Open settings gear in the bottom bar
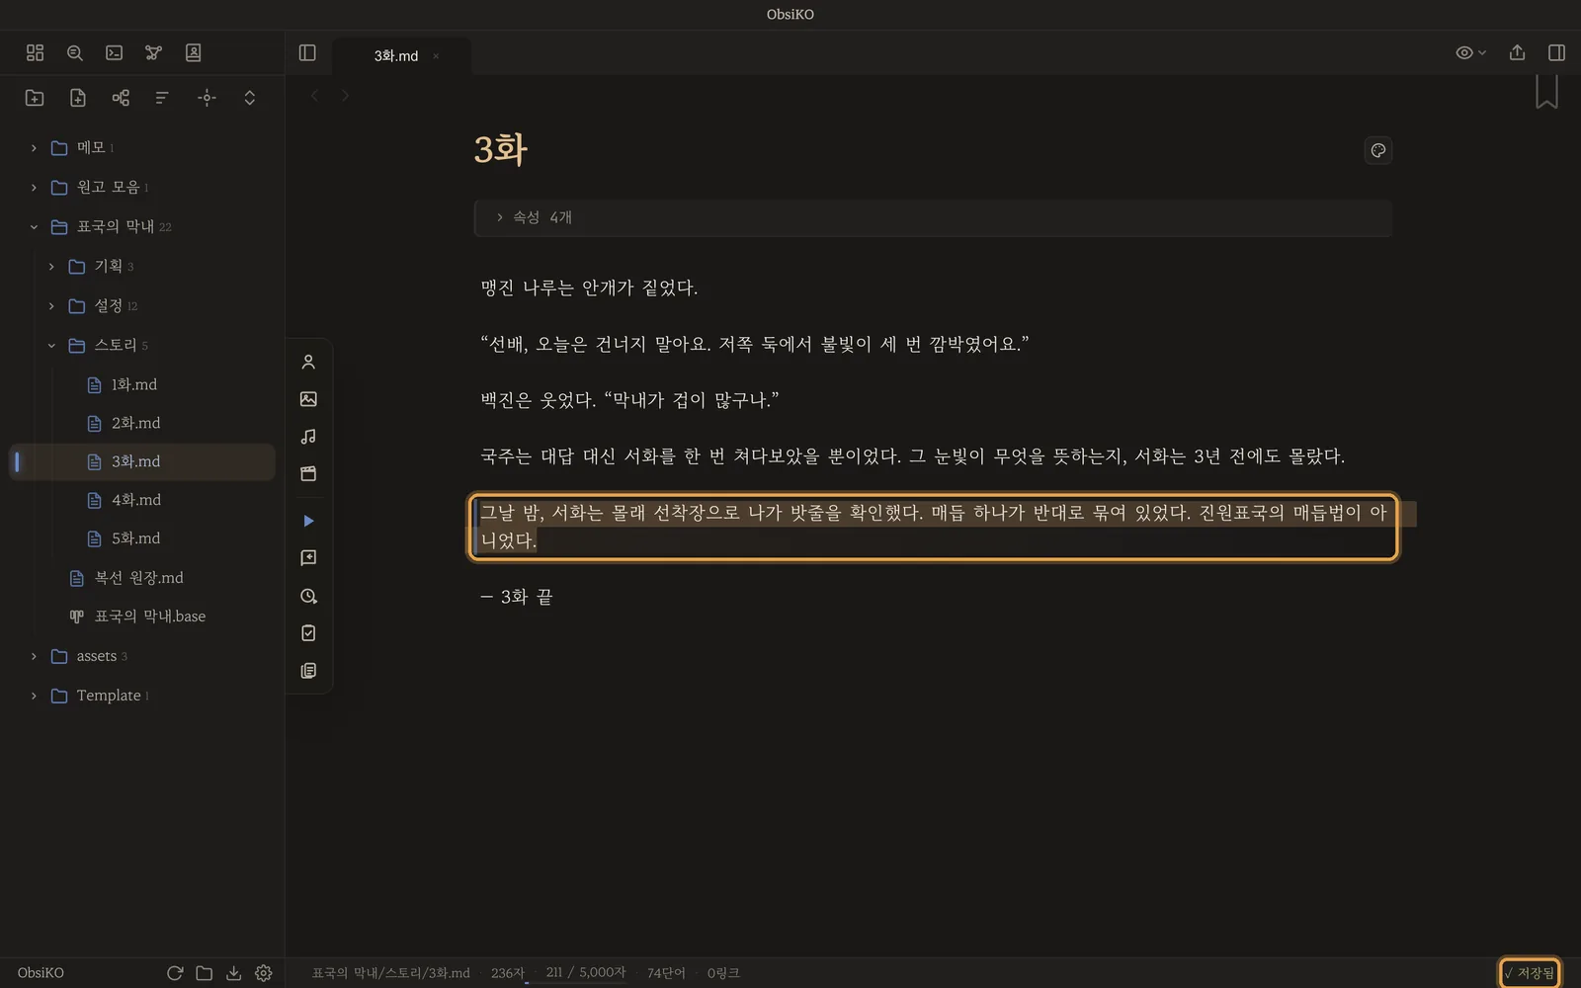The width and height of the screenshot is (1581, 988). 263,973
